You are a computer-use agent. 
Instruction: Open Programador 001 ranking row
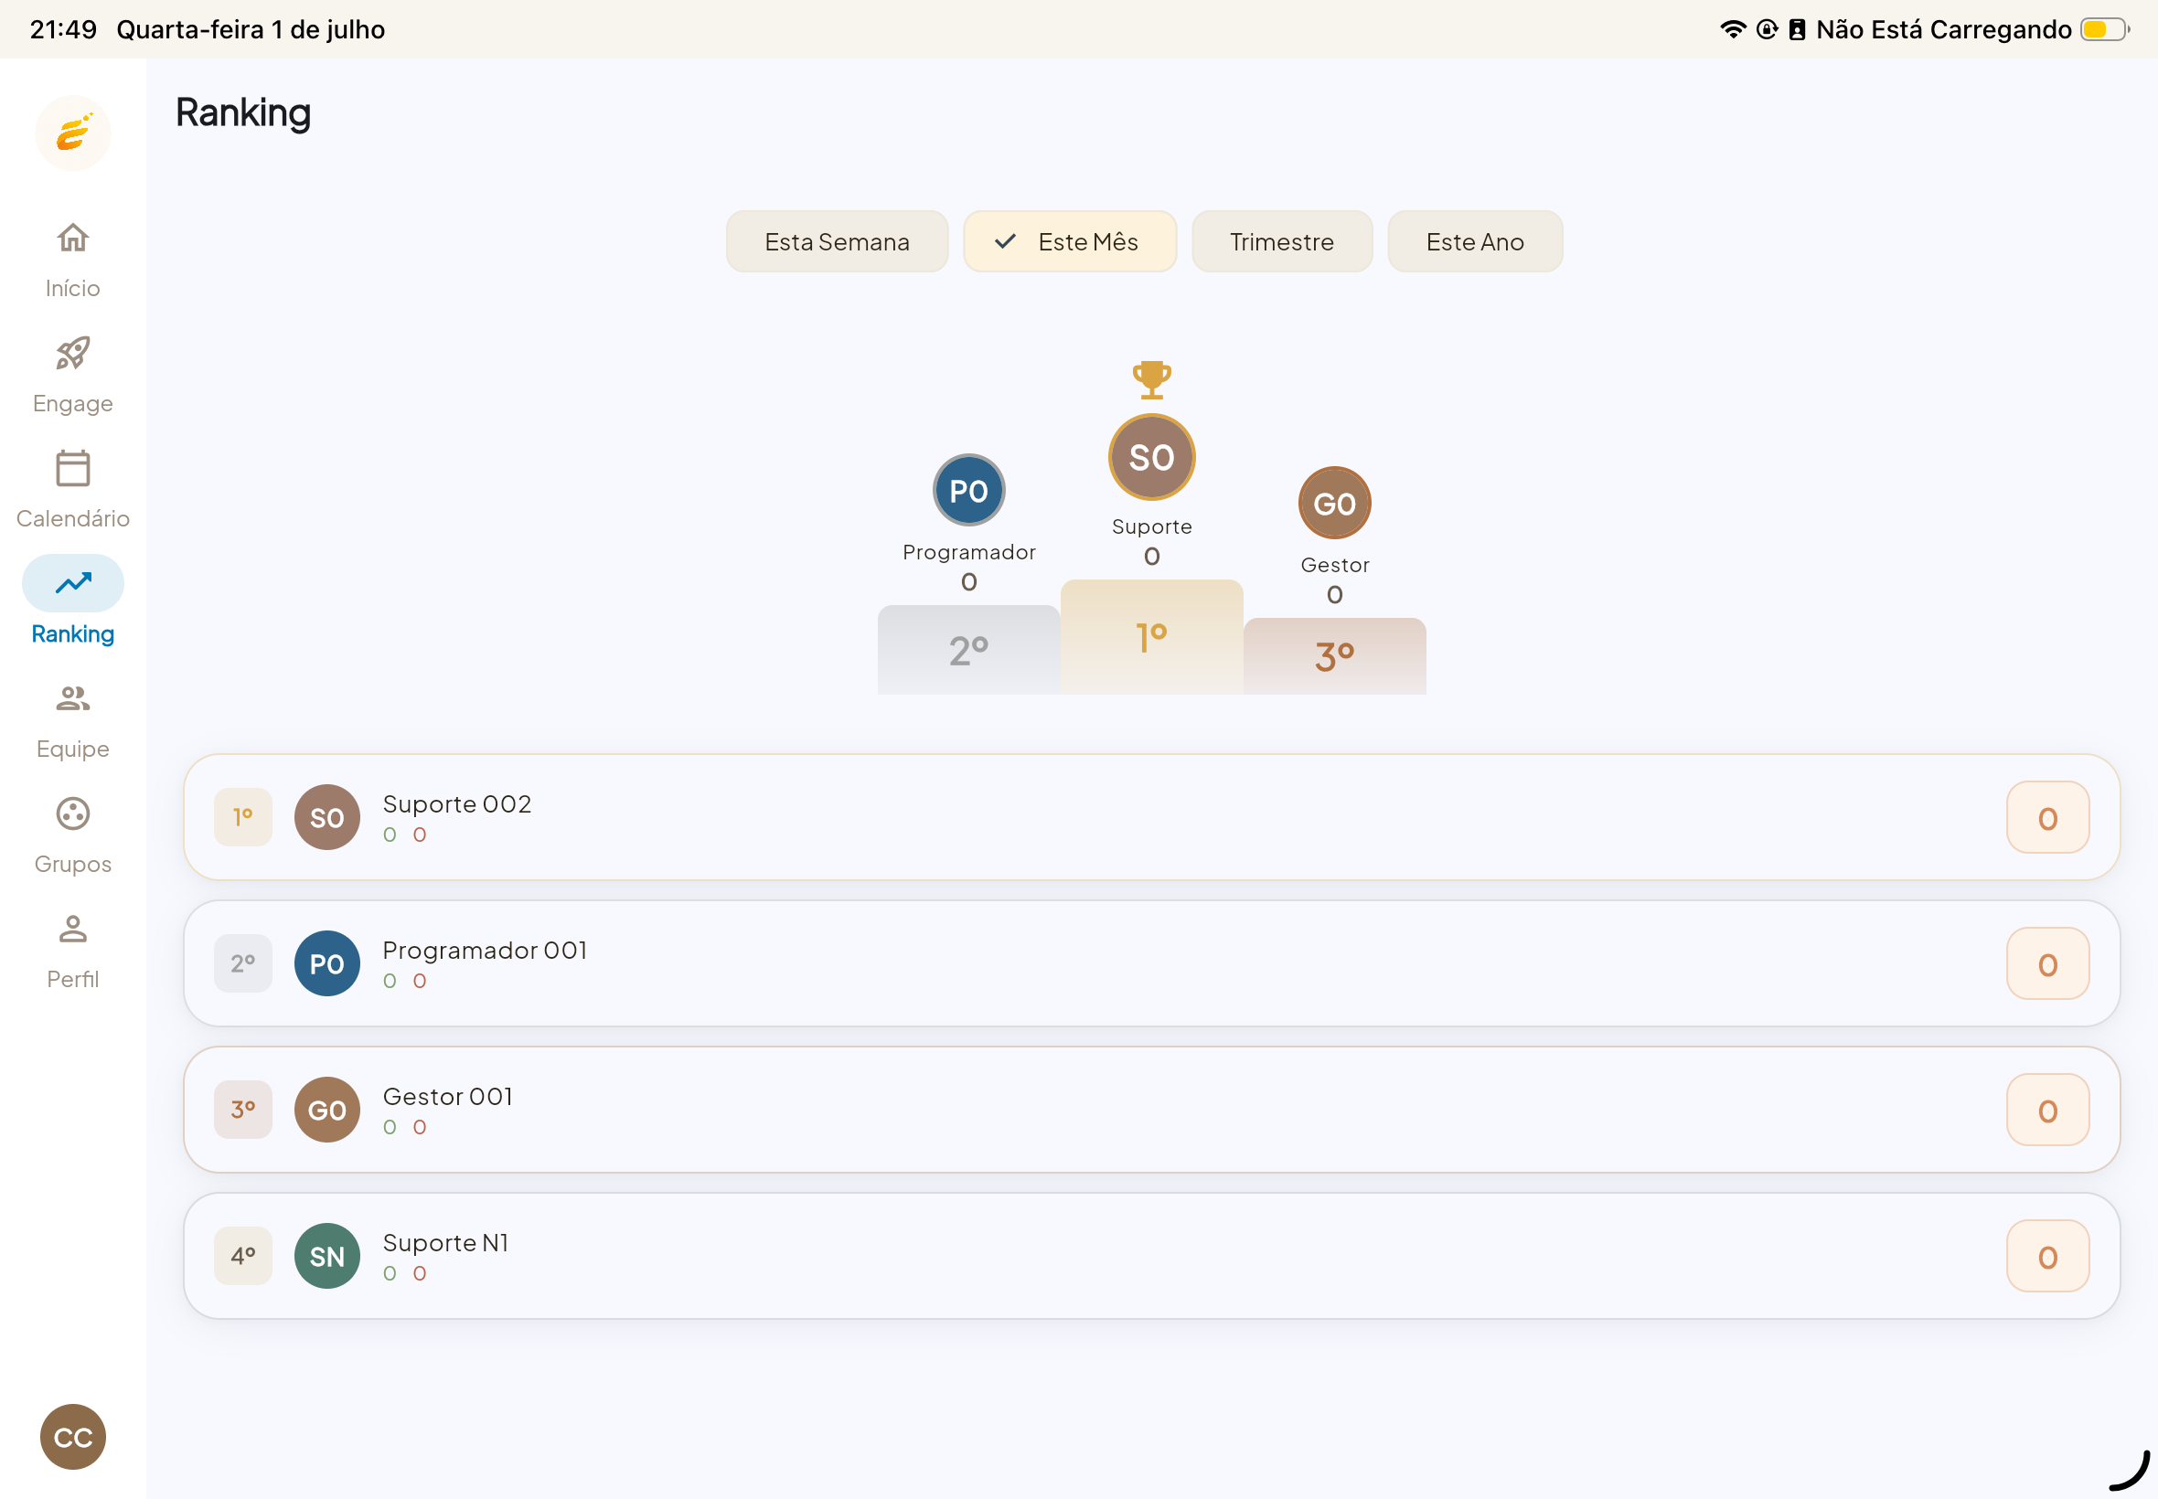(x=1152, y=963)
